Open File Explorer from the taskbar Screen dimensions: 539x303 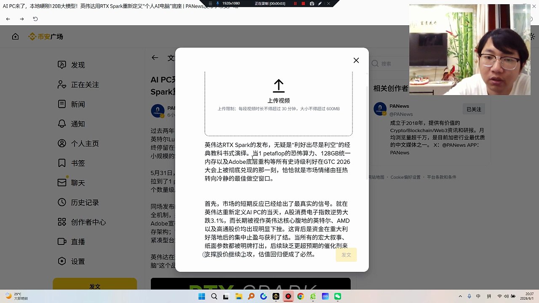(x=239, y=296)
